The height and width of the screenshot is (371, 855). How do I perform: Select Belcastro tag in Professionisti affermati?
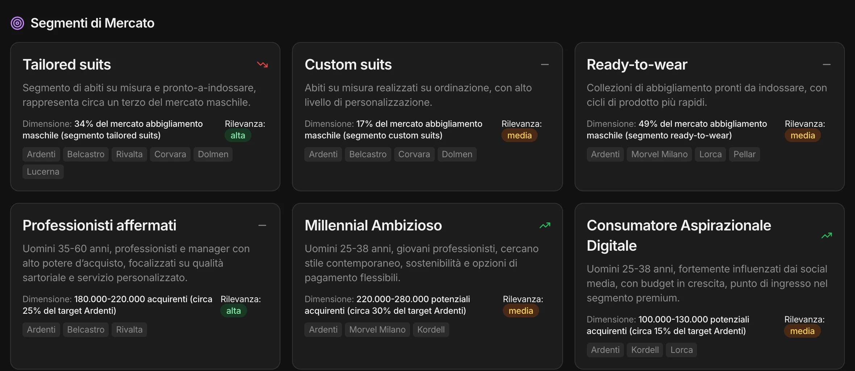(86, 330)
